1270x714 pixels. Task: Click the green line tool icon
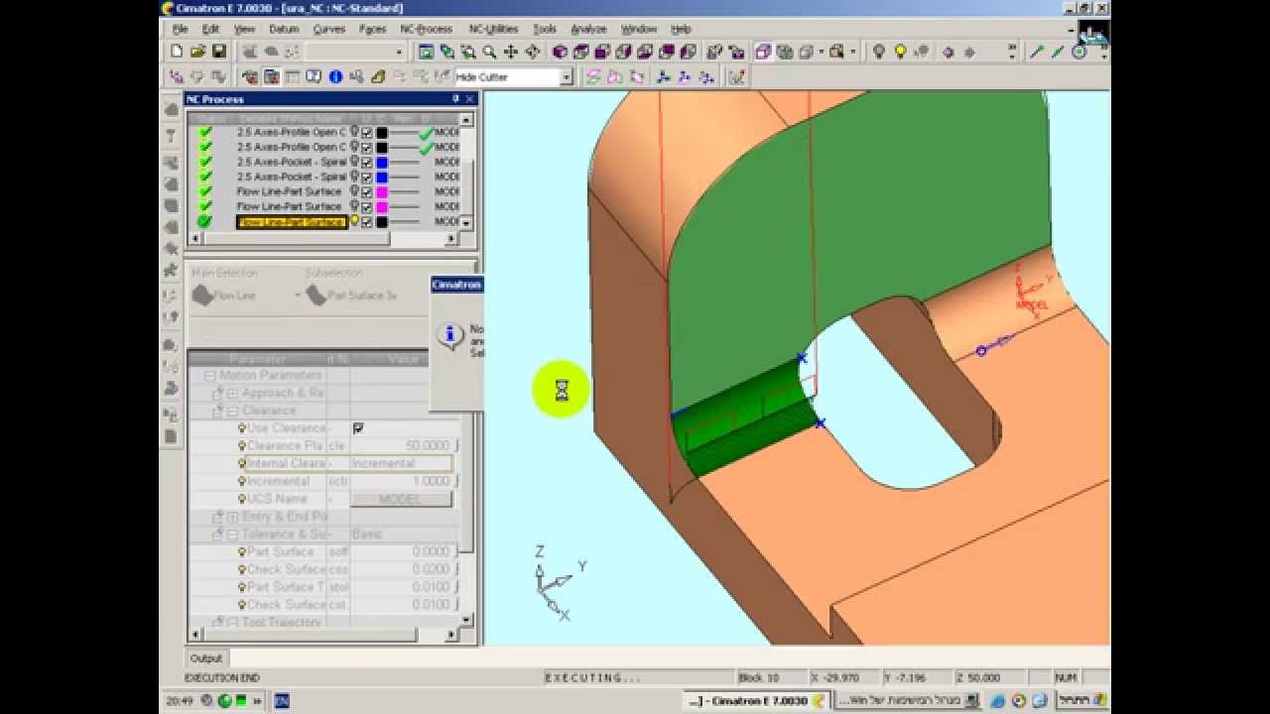pos(1036,52)
